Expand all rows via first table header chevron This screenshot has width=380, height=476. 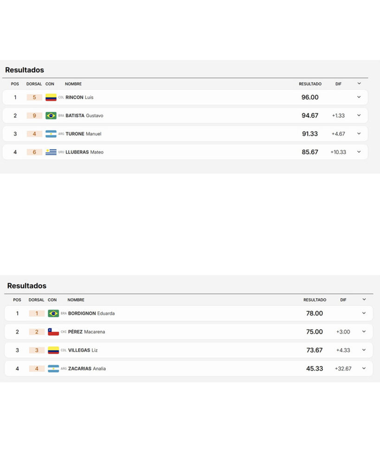[x=359, y=84]
